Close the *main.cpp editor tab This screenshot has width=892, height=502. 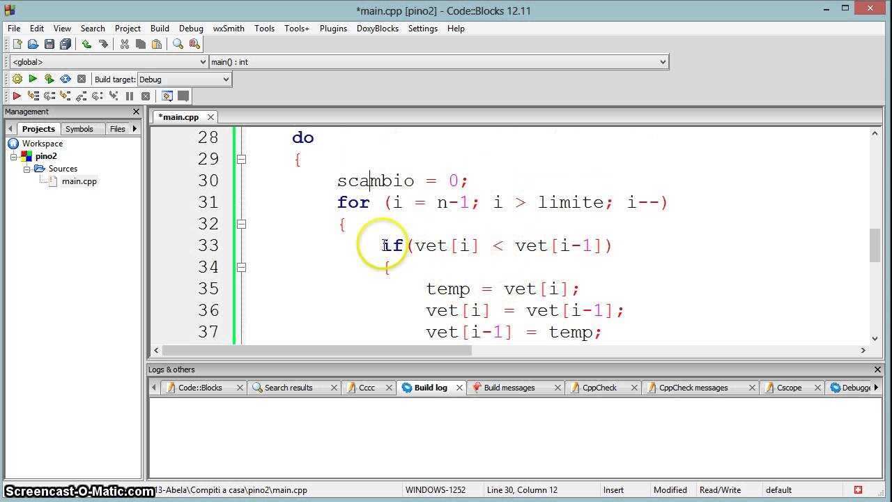tap(210, 117)
